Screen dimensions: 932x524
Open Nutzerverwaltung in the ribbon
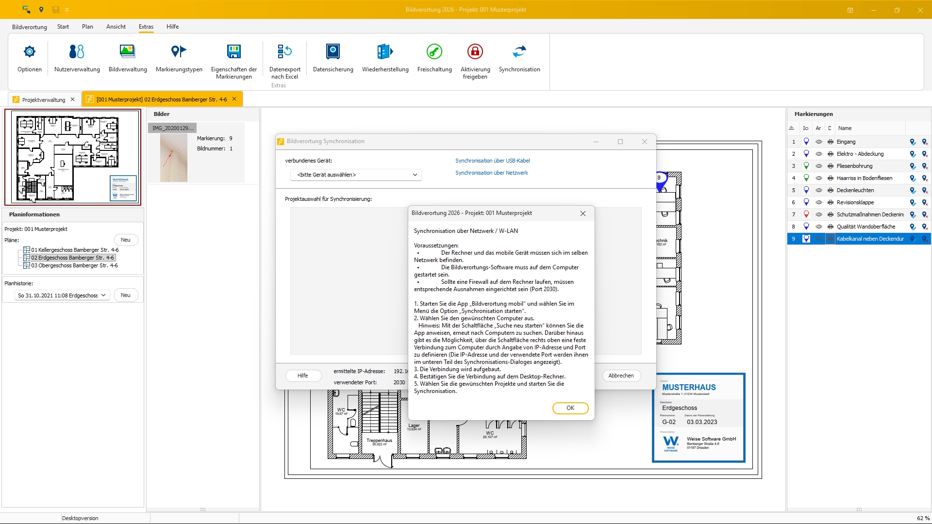click(77, 51)
